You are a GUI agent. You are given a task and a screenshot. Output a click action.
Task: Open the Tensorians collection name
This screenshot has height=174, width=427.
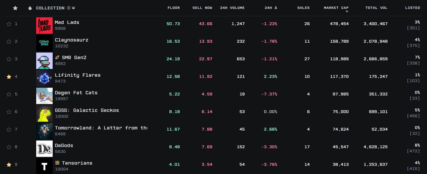[x=77, y=163]
